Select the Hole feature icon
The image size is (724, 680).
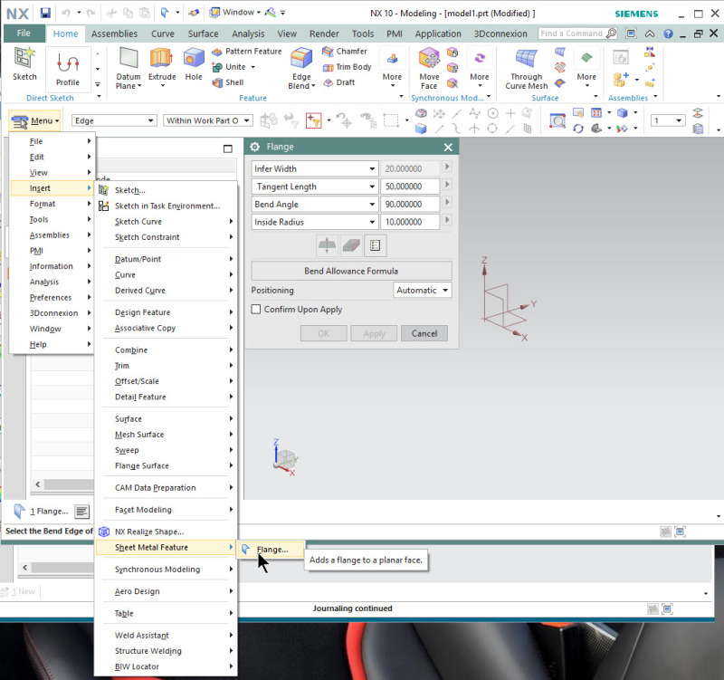194,64
